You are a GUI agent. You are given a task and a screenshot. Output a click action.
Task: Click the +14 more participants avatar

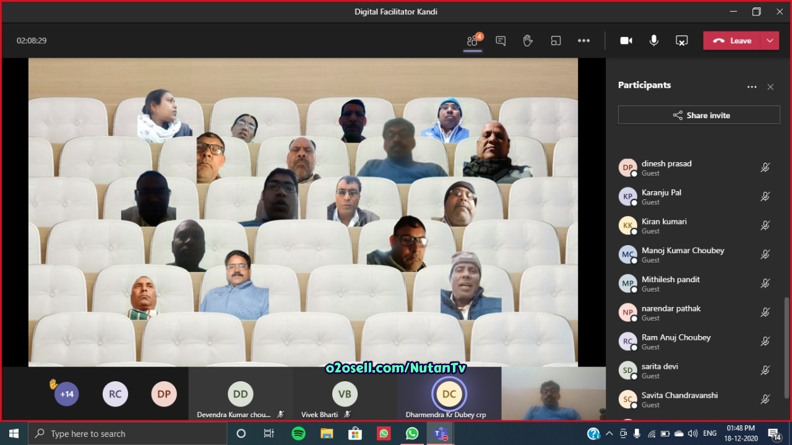point(67,394)
